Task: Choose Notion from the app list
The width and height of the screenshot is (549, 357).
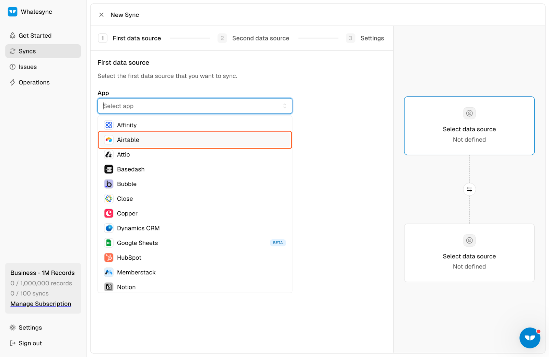Action: [x=195, y=287]
